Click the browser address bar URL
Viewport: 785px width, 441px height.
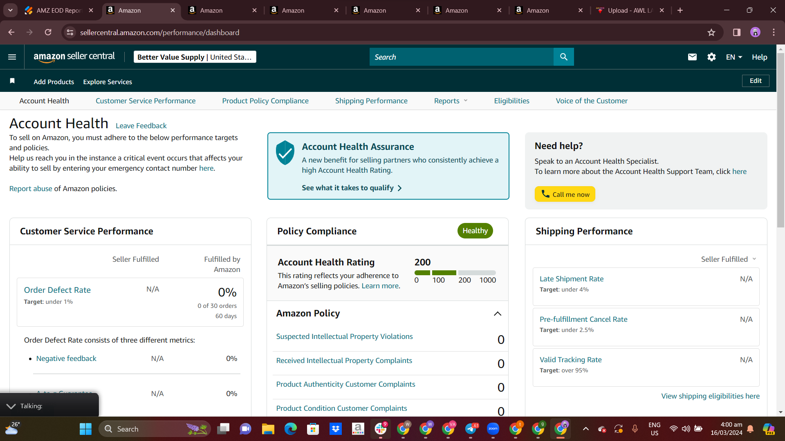pos(159,32)
